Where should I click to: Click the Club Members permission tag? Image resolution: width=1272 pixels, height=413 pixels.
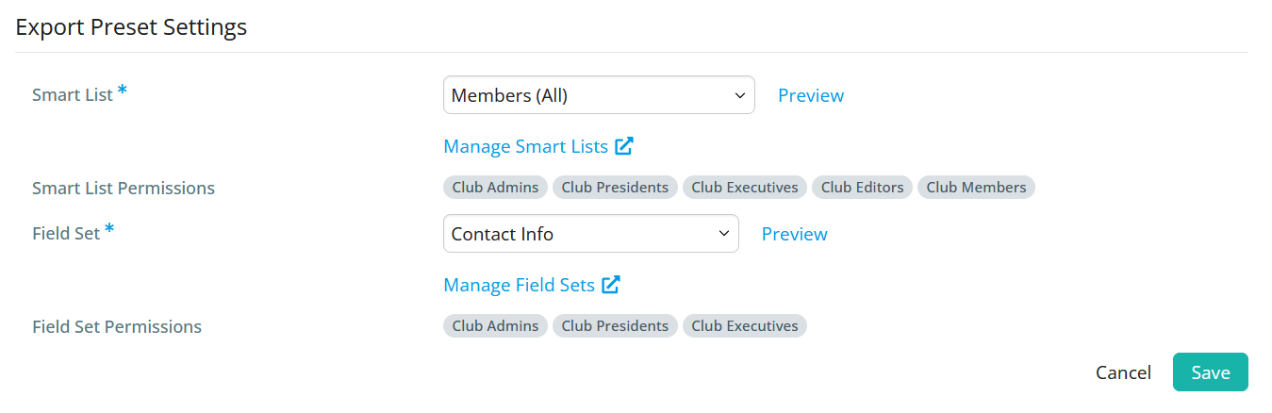click(976, 188)
